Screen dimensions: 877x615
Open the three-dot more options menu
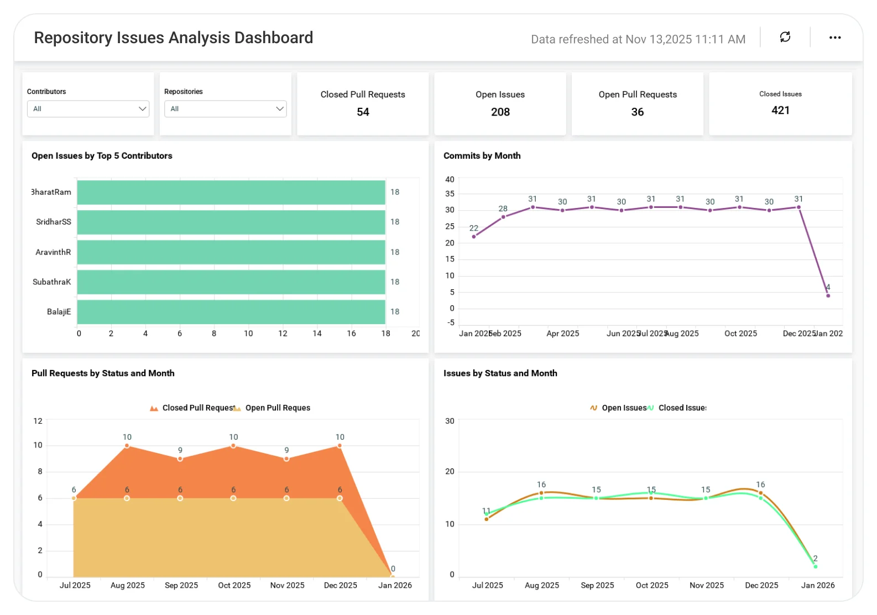834,38
